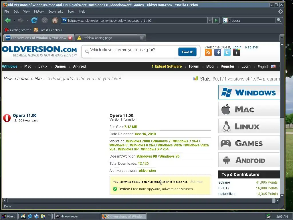The height and width of the screenshot is (220, 293).
Task: Open the History menu
Action: (39, 11)
